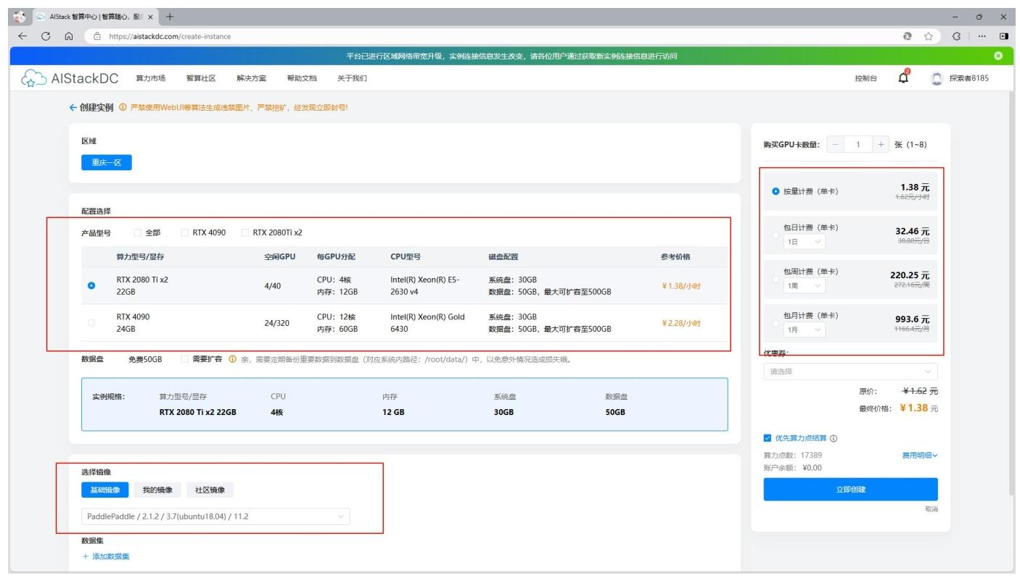Select 按量计费 (单卡) billing radio

coord(776,192)
